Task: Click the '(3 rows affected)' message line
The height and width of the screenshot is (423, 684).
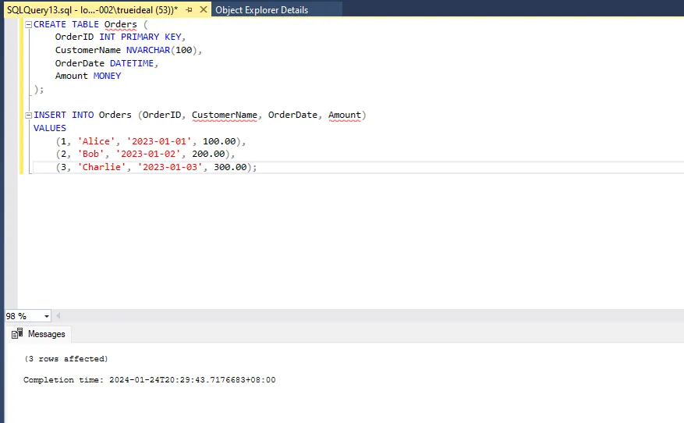Action: (66, 359)
